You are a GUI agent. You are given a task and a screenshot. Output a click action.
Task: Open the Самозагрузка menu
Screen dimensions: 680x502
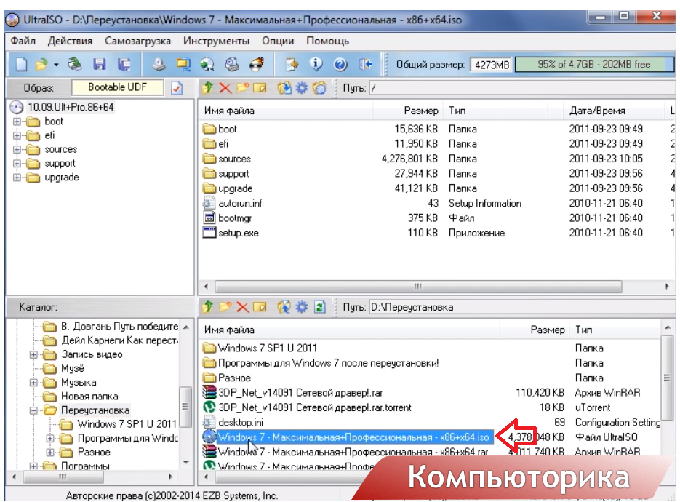click(137, 41)
